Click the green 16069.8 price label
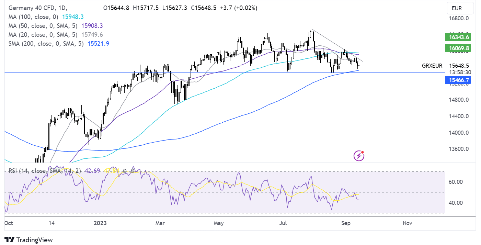Screen dimensions: 481x245 click(459, 48)
